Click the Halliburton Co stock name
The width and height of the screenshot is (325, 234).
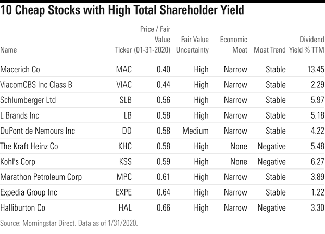click(x=23, y=208)
